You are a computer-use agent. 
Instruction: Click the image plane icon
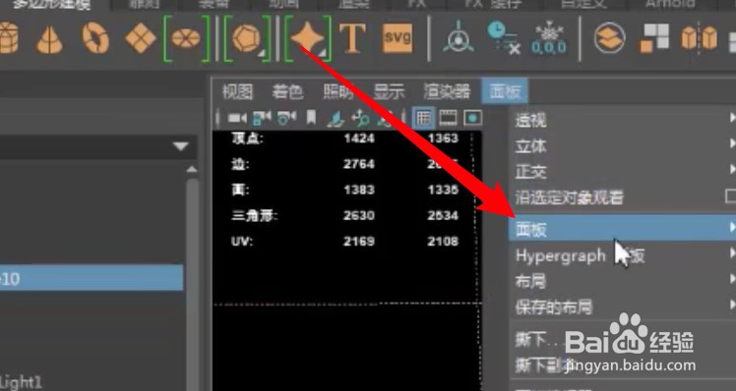click(336, 118)
